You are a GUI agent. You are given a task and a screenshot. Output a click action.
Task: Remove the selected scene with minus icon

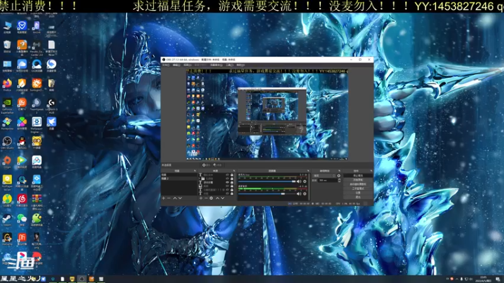coord(169,198)
